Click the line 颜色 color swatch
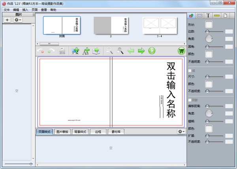 (209, 84)
